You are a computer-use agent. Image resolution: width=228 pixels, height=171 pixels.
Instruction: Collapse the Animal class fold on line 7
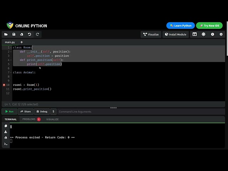[x=11, y=73]
